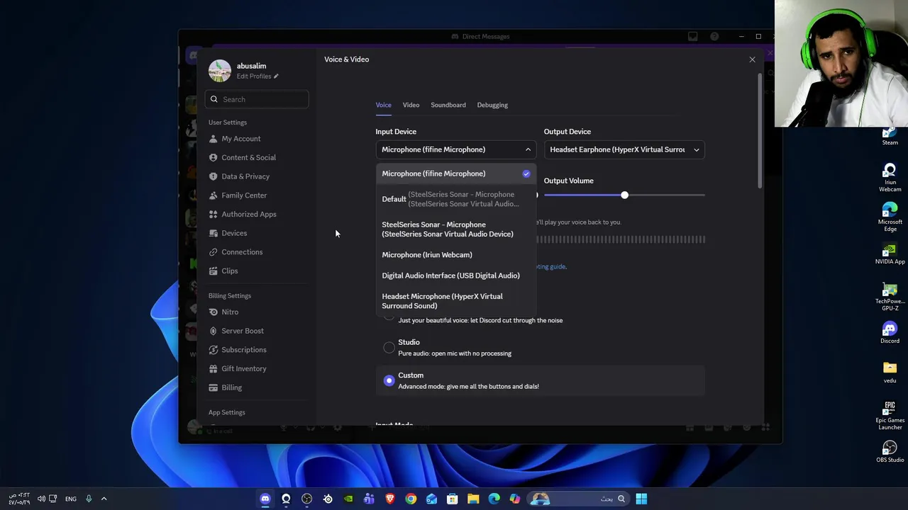Click the App Settings section heading
The height and width of the screenshot is (510, 908).
pos(227,412)
